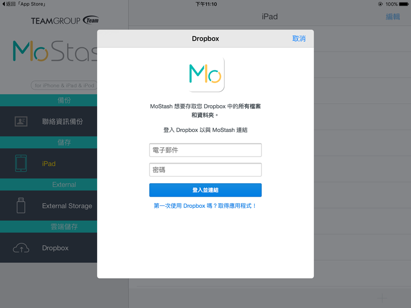The image size is (411, 308).
Task: Tap the back arrow to App Store
Action: [4, 4]
